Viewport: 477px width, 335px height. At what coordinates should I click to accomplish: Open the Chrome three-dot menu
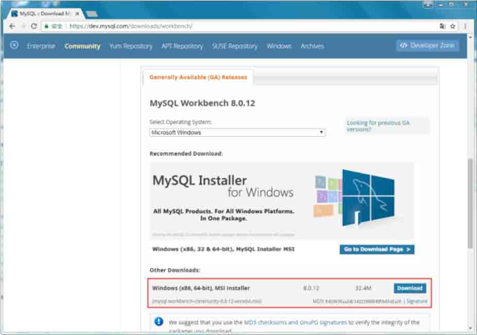pyautogui.click(x=465, y=26)
